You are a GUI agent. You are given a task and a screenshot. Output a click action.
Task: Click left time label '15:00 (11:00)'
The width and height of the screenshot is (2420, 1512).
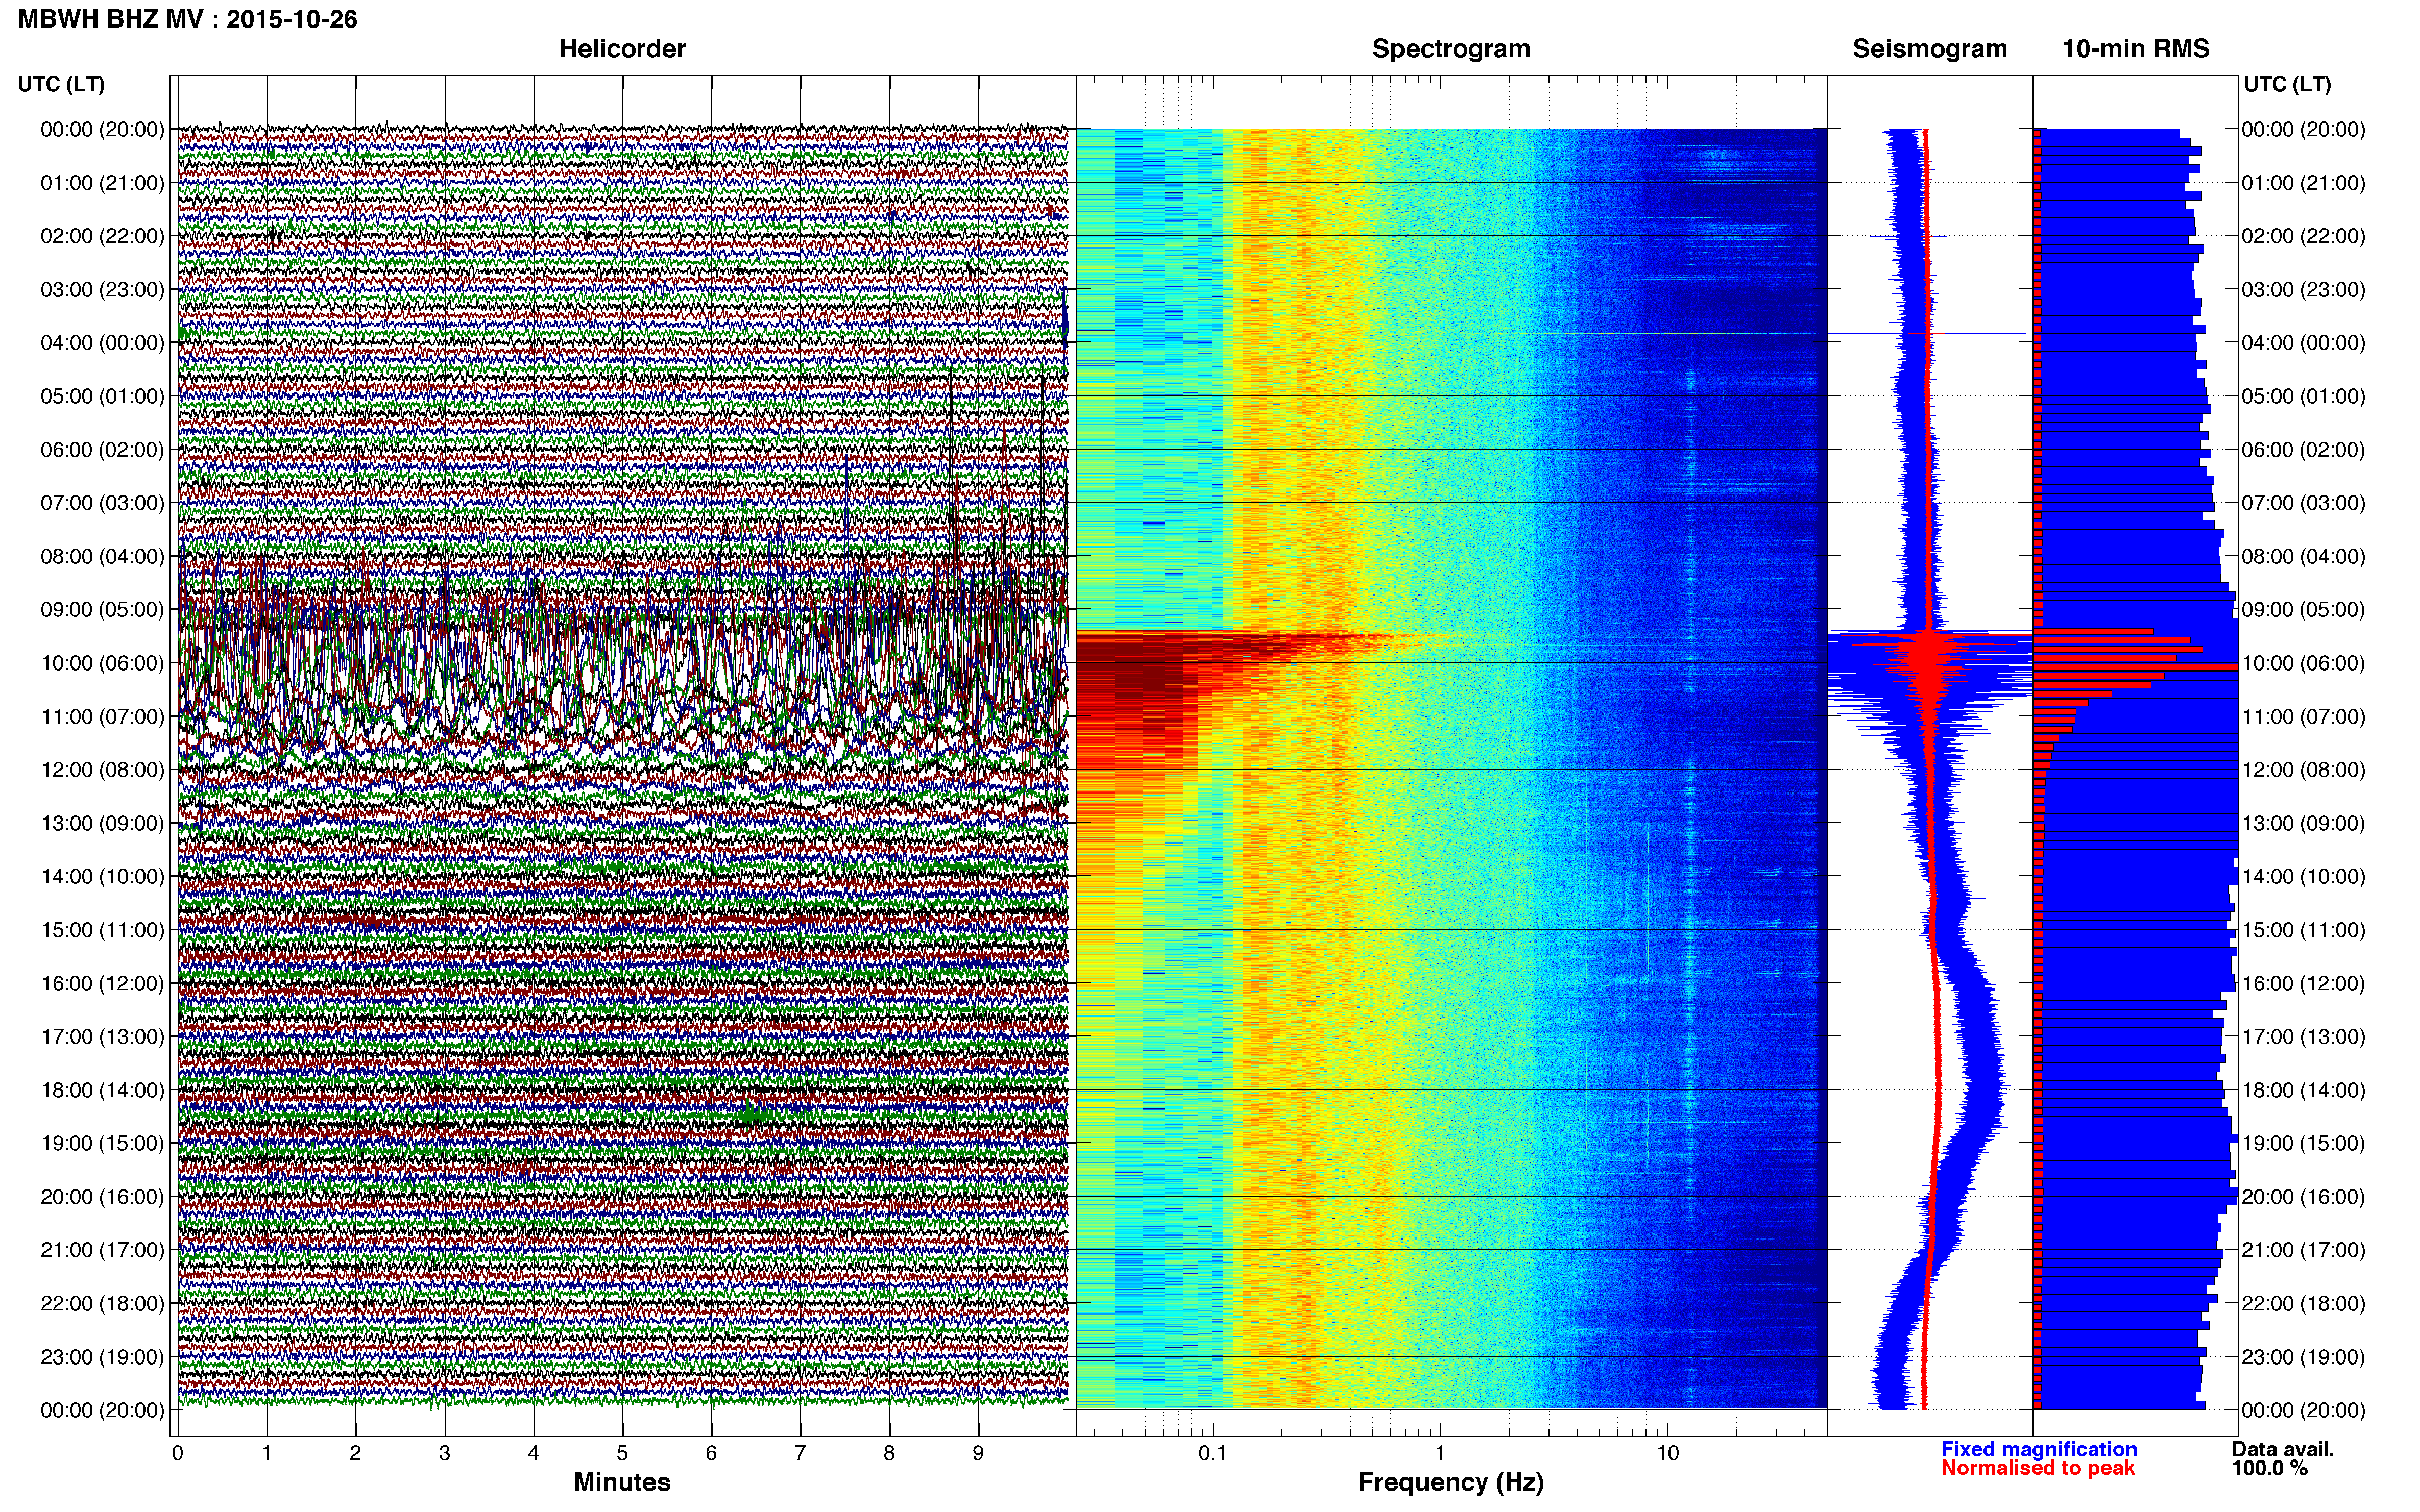(102, 930)
